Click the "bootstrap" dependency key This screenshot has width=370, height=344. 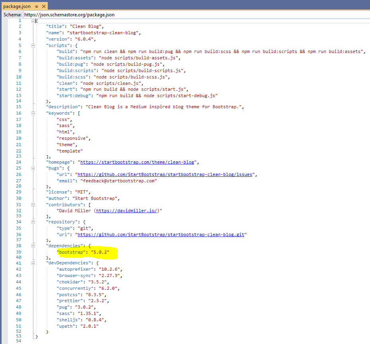(71, 252)
